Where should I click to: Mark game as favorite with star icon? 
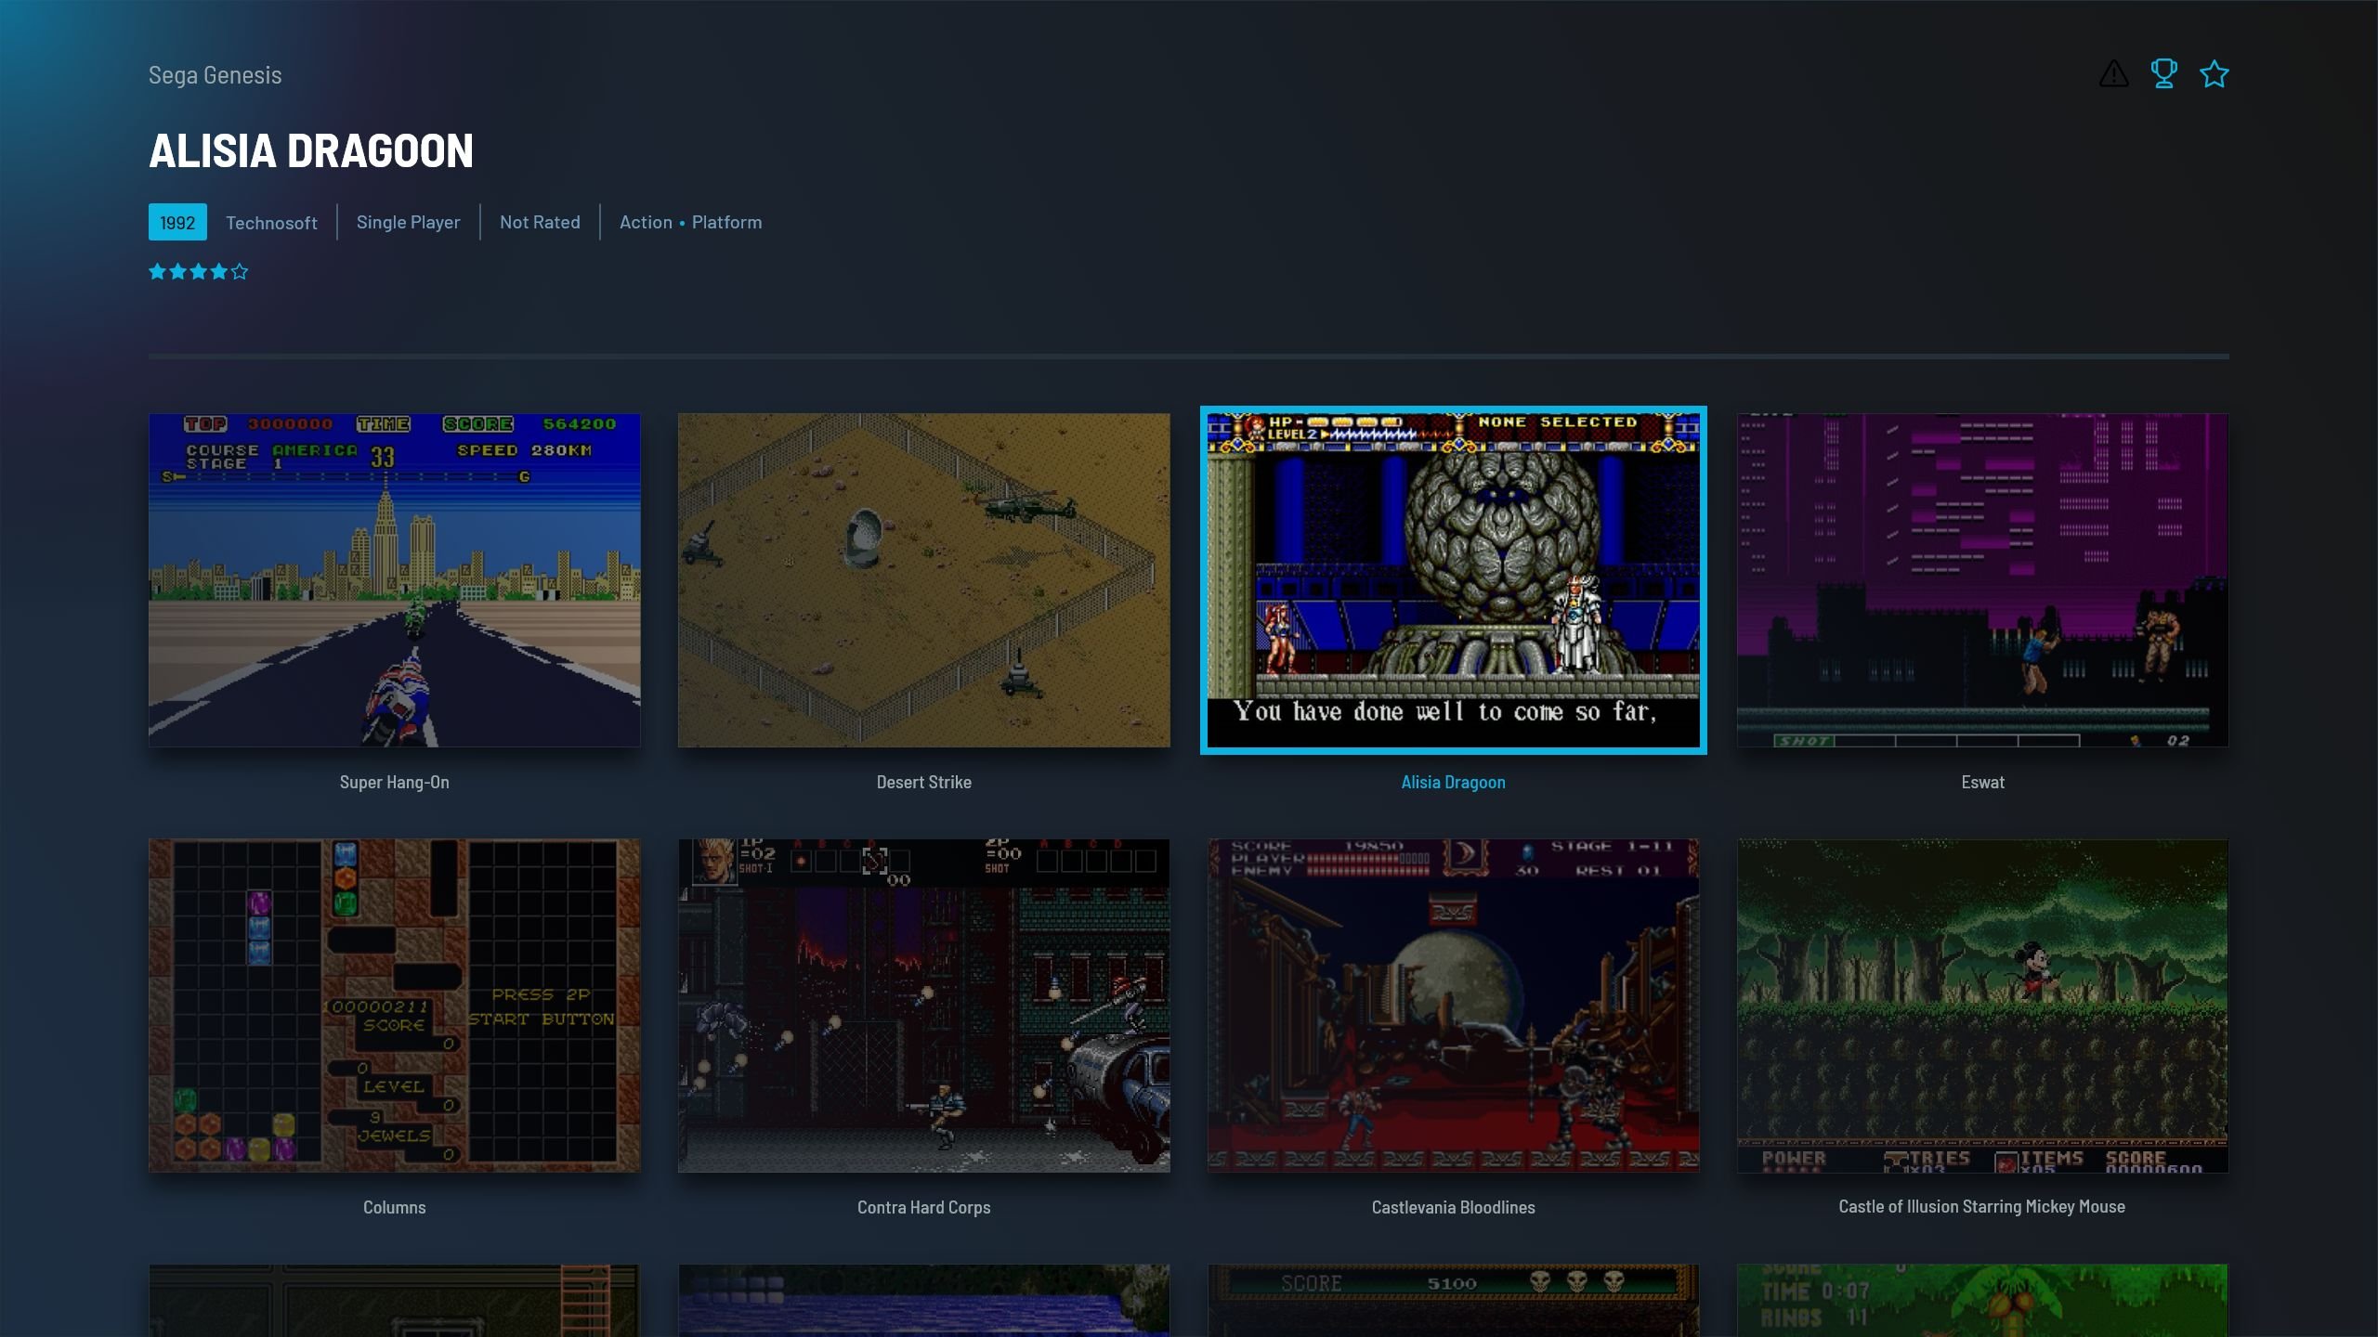[x=2215, y=74]
